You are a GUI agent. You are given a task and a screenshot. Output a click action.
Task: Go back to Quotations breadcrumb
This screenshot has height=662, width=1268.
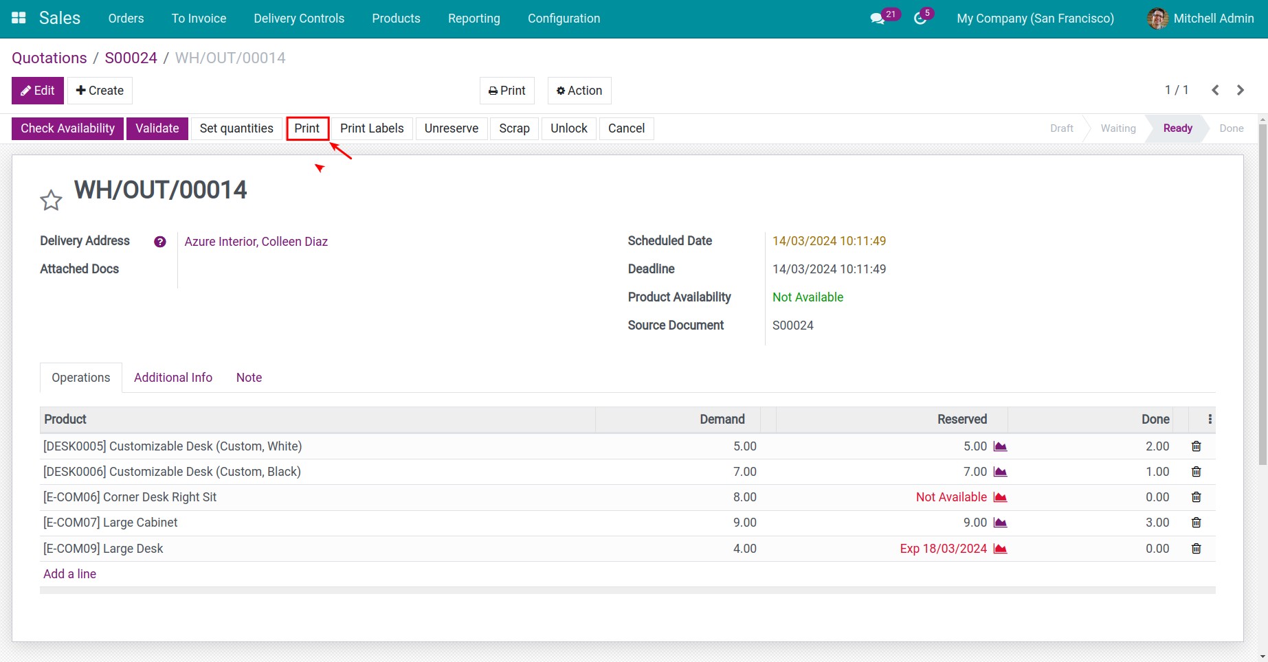[49, 58]
